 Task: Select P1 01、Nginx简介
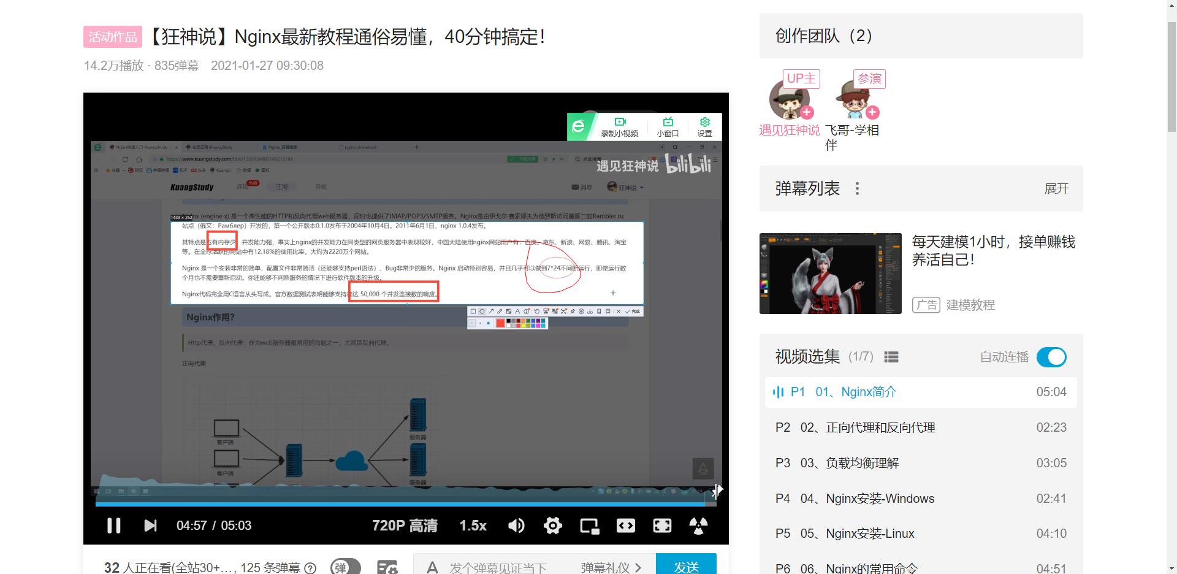921,392
